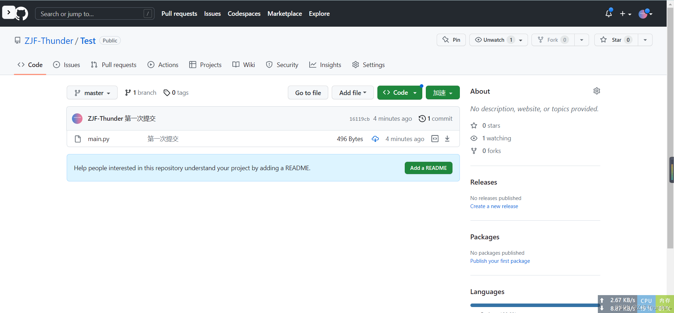Open the 0 stars link
Viewport: 674px width, 313px height.
point(485,126)
